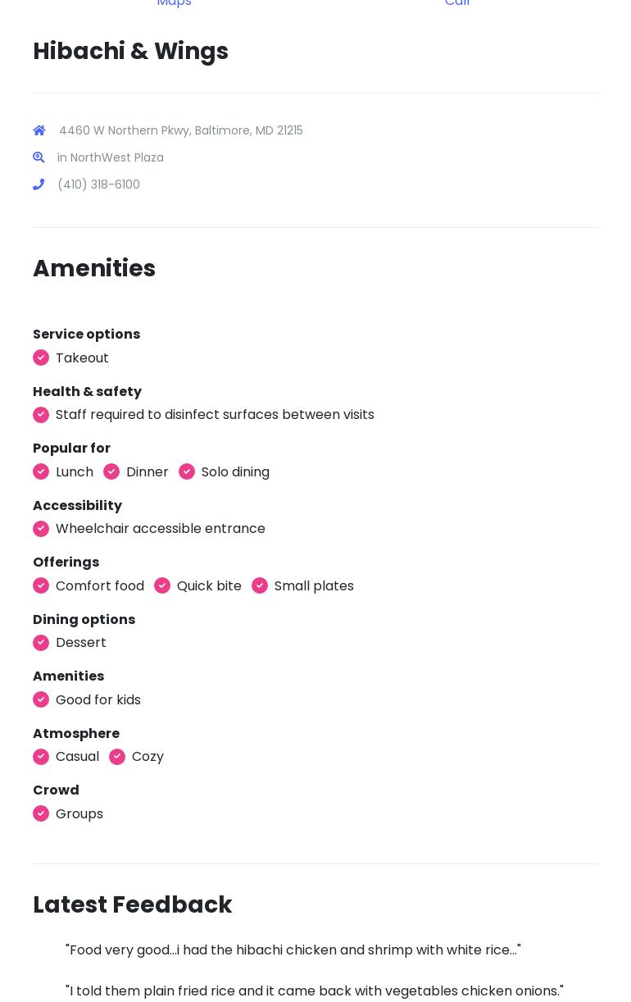Click the Hibachi & Wings heading

(130, 51)
